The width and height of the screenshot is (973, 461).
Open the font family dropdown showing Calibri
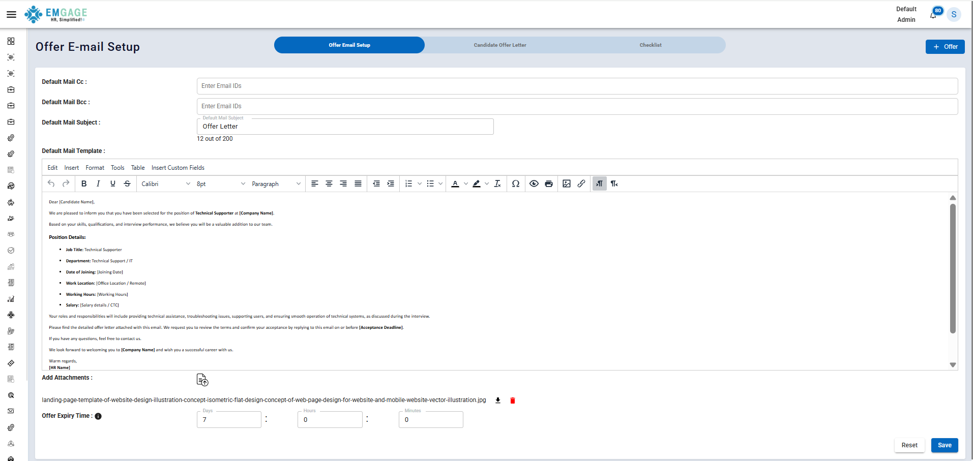[x=165, y=183]
